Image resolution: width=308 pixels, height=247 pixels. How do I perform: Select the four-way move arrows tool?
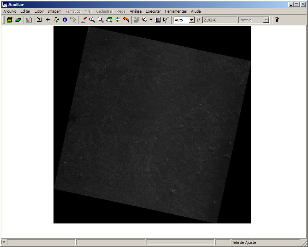coord(56,20)
